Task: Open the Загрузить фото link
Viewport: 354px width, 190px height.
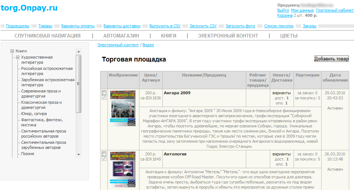Action: click(x=240, y=26)
